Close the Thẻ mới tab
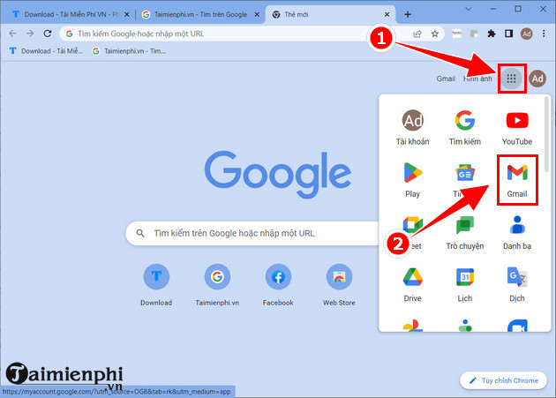 pos(387,14)
